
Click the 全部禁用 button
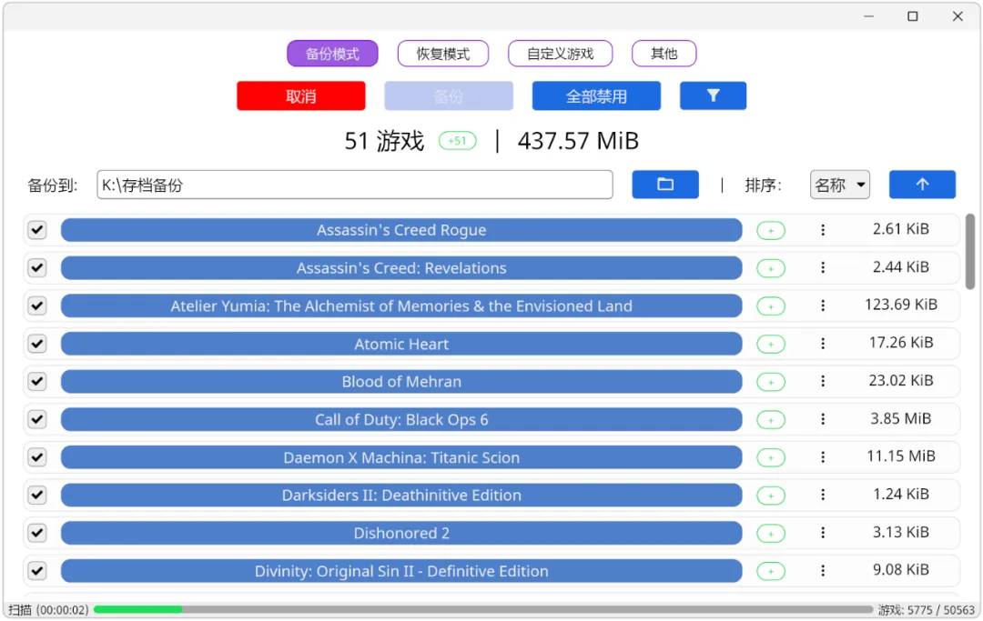click(x=596, y=95)
